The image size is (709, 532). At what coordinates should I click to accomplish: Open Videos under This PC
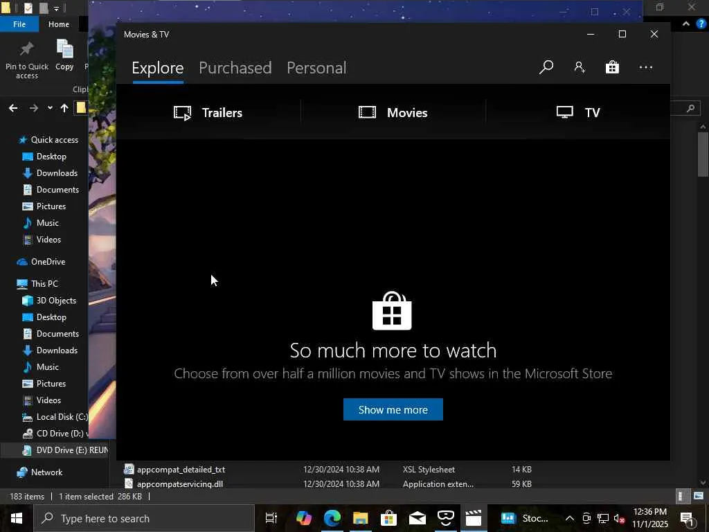pyautogui.click(x=48, y=400)
